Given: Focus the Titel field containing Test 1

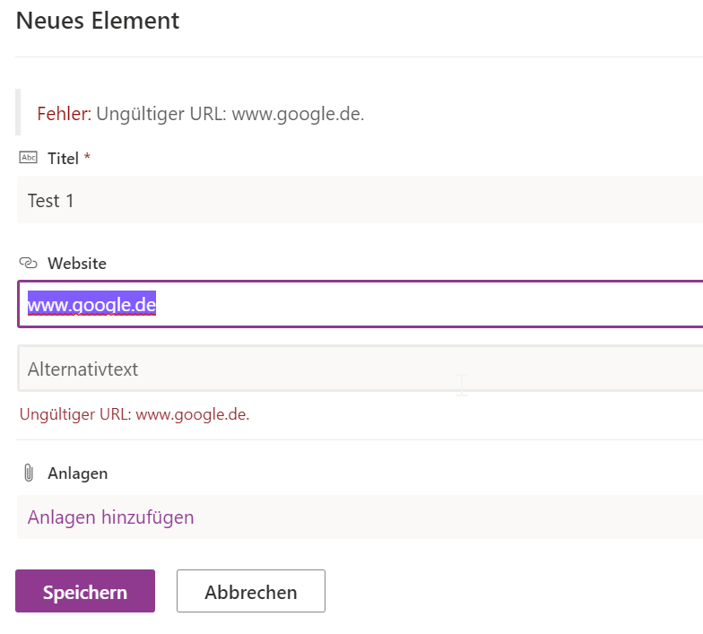Looking at the screenshot, I should coord(359,200).
